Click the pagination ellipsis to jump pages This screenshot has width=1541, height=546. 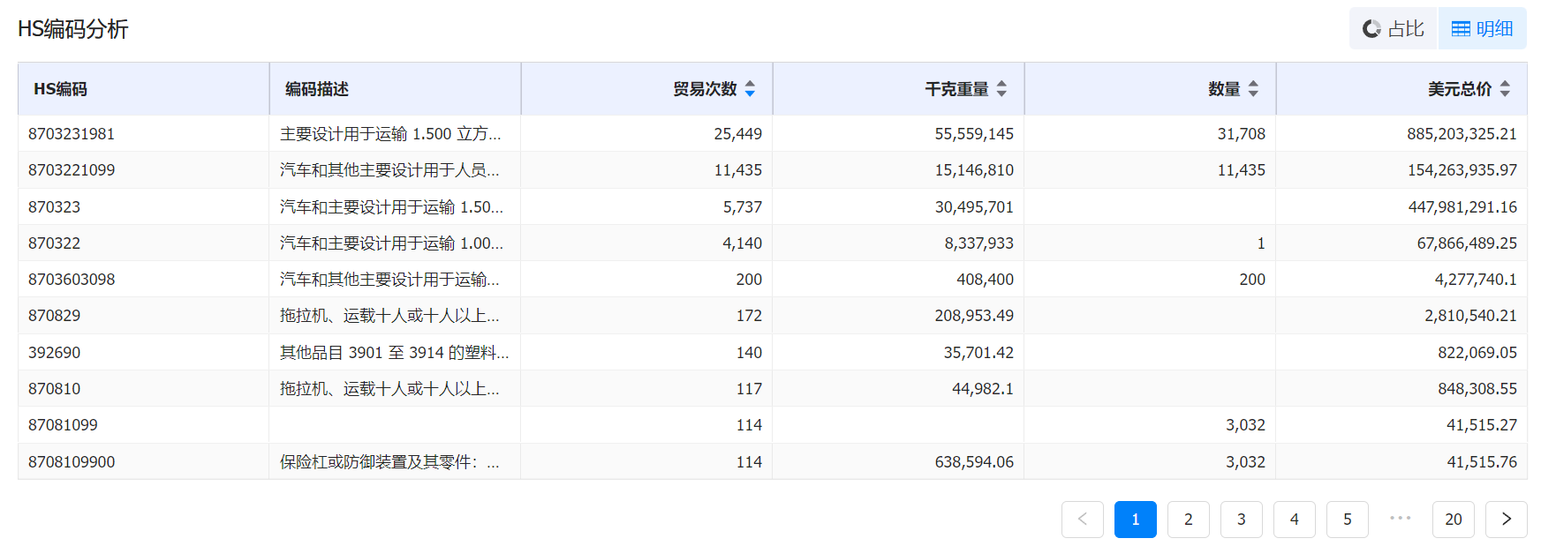pos(1400,520)
